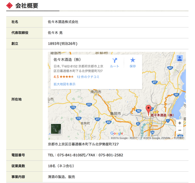The width and height of the screenshot is (195, 183).
Task: Click the 能勢町 town label on map
Action: pyautogui.click(x=85, y=123)
